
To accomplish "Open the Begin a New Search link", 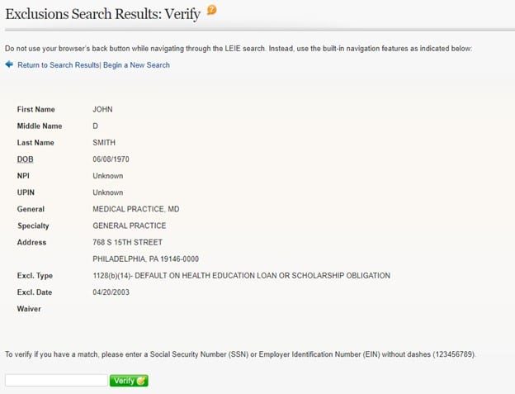I will point(136,65).
